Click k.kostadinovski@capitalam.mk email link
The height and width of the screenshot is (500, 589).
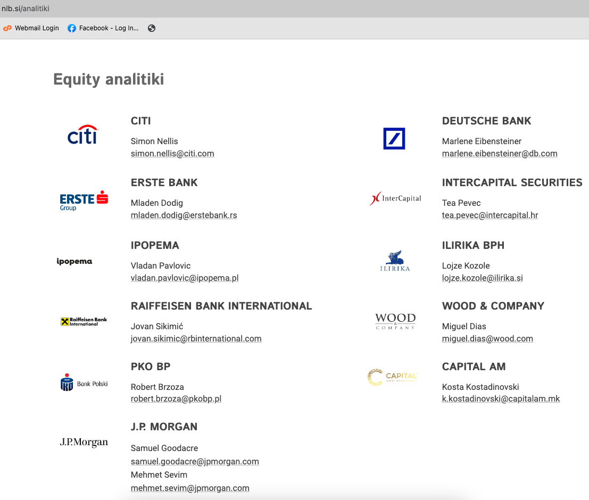coord(501,398)
